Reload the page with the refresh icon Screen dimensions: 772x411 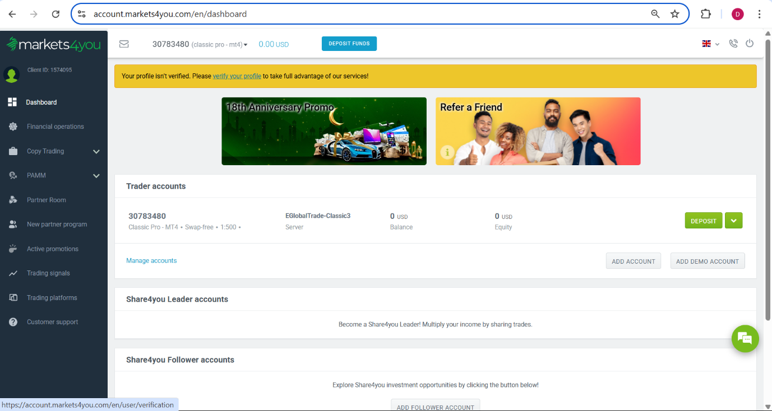[x=56, y=14]
